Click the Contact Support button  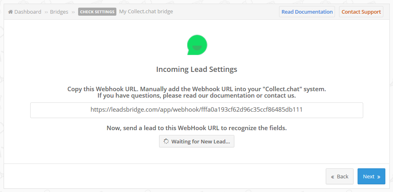pyautogui.click(x=361, y=12)
